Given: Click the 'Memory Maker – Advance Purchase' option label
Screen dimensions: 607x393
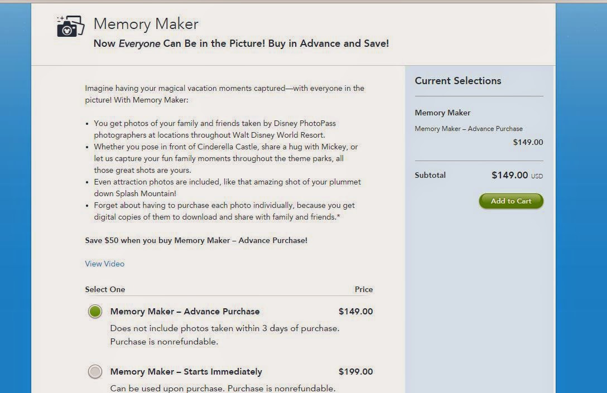Looking at the screenshot, I should pyautogui.click(x=185, y=312).
